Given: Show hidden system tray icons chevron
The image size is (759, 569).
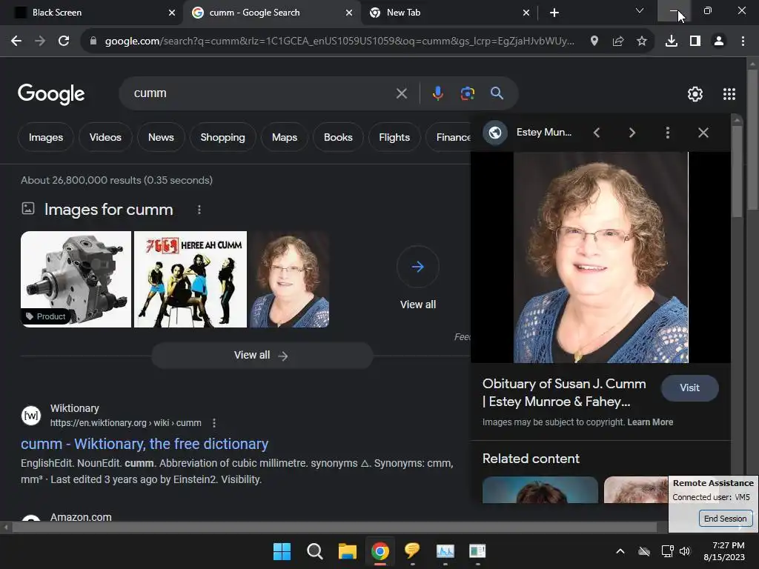Looking at the screenshot, I should (x=620, y=551).
